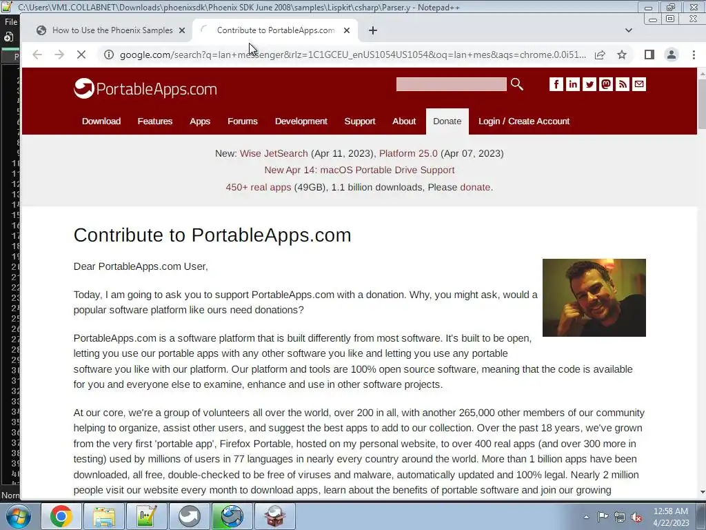The height and width of the screenshot is (530, 706).
Task: Go back with the browser back arrow
Action: click(37, 55)
